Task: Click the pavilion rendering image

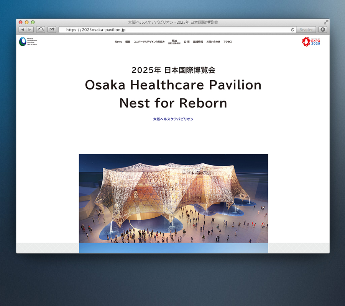Action: coord(173,198)
